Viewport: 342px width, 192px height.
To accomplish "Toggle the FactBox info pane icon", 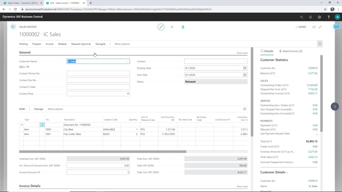I will coord(320,44).
